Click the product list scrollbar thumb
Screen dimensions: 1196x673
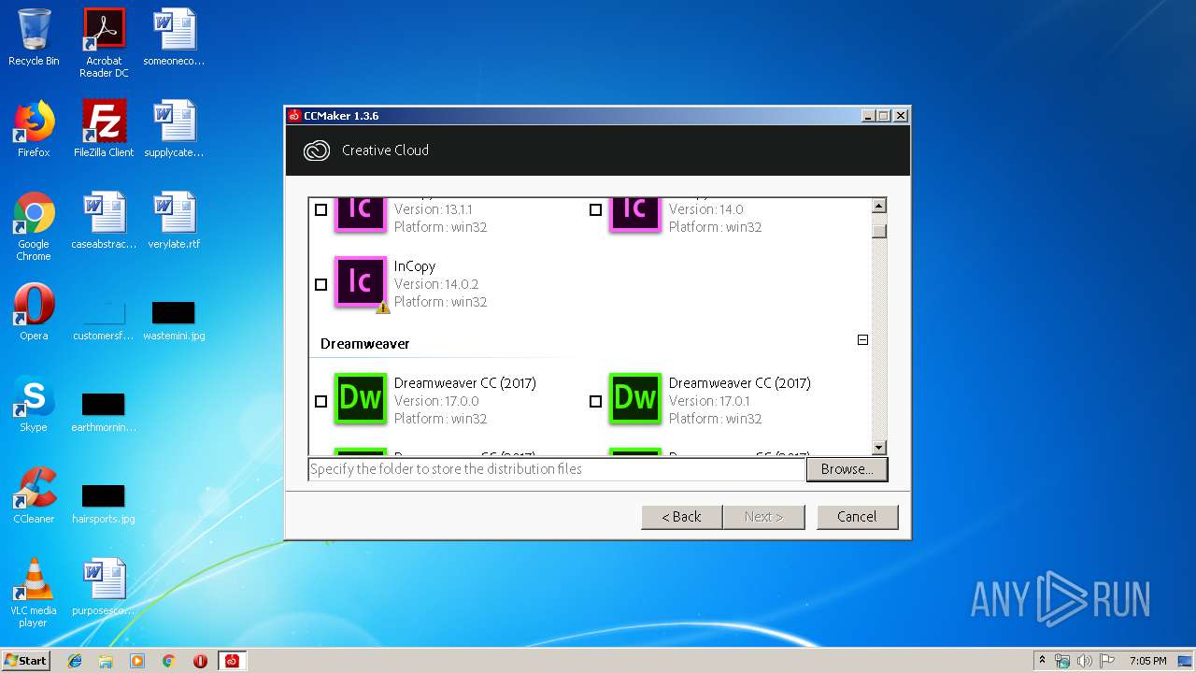[878, 230]
